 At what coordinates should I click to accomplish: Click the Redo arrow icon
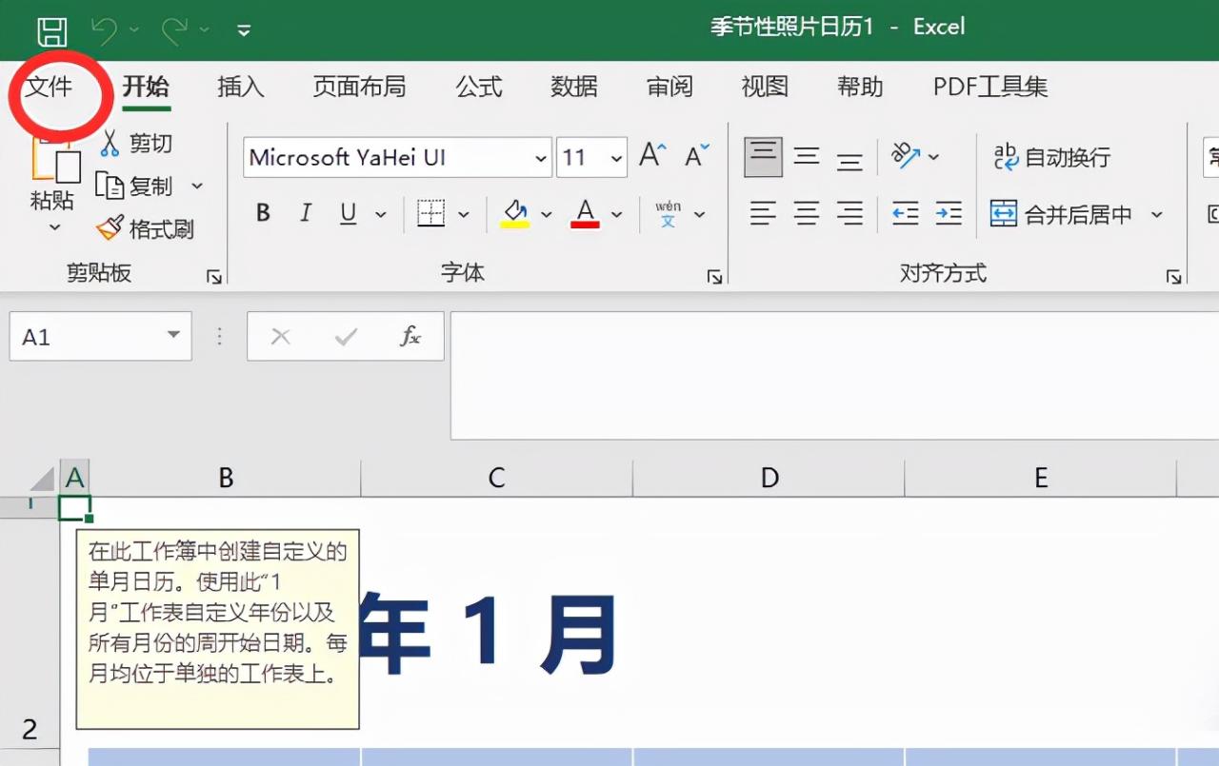tap(175, 29)
